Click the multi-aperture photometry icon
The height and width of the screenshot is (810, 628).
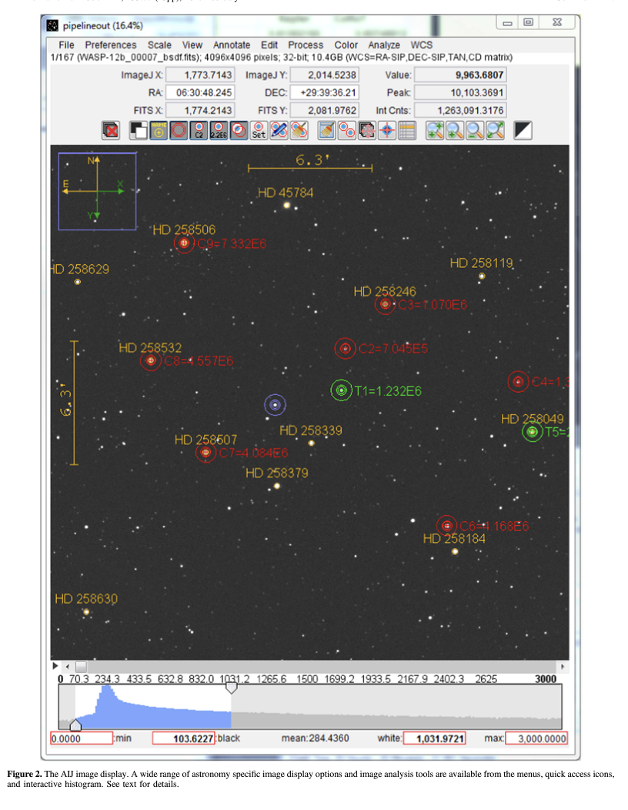[347, 131]
